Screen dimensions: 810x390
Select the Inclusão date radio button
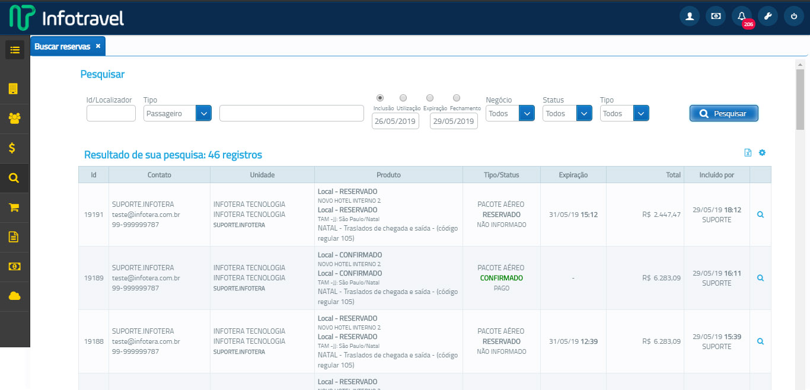(x=380, y=98)
